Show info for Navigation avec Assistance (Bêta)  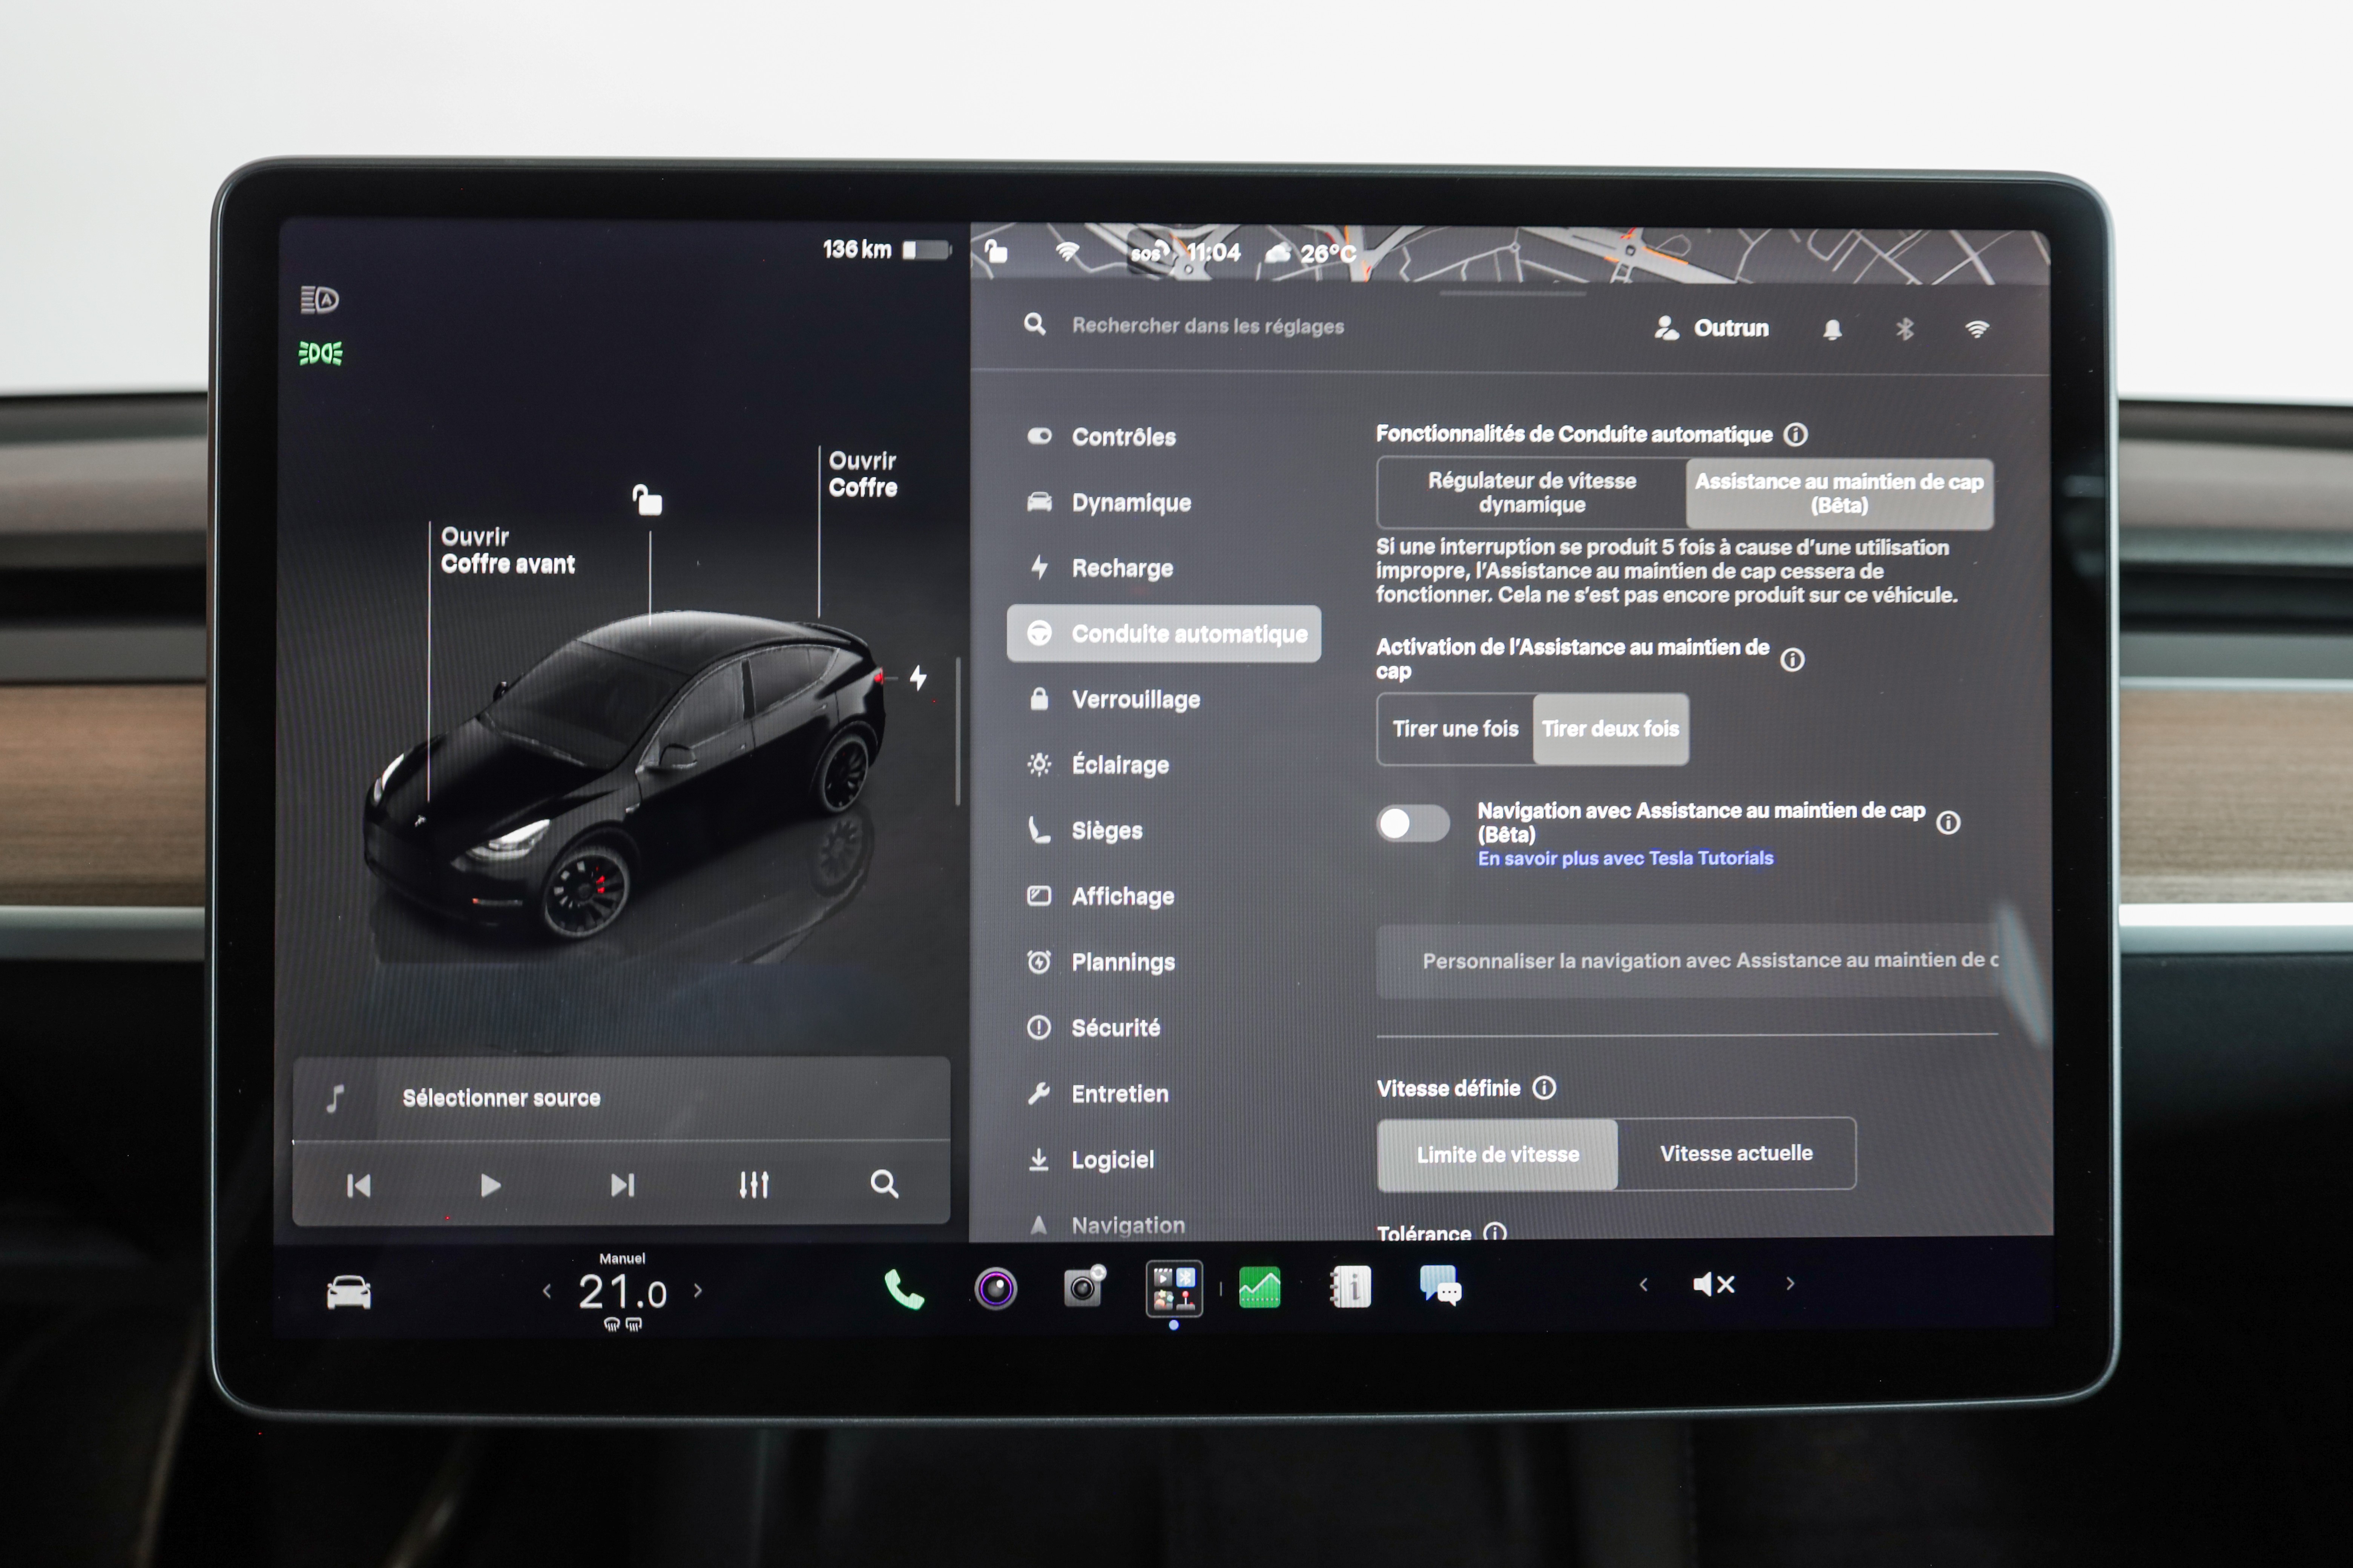(1948, 823)
